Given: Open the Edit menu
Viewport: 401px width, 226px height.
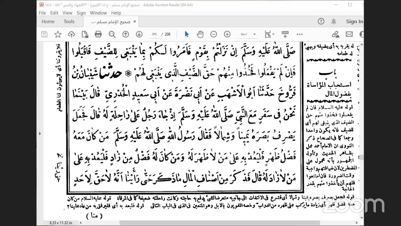Looking at the screenshot, I should tap(54, 13).
